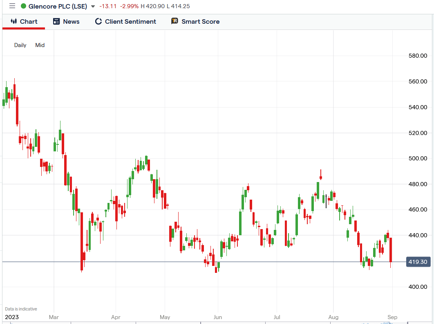
Task: Click the candlestick Chart tab icon
Action: [x=14, y=21]
